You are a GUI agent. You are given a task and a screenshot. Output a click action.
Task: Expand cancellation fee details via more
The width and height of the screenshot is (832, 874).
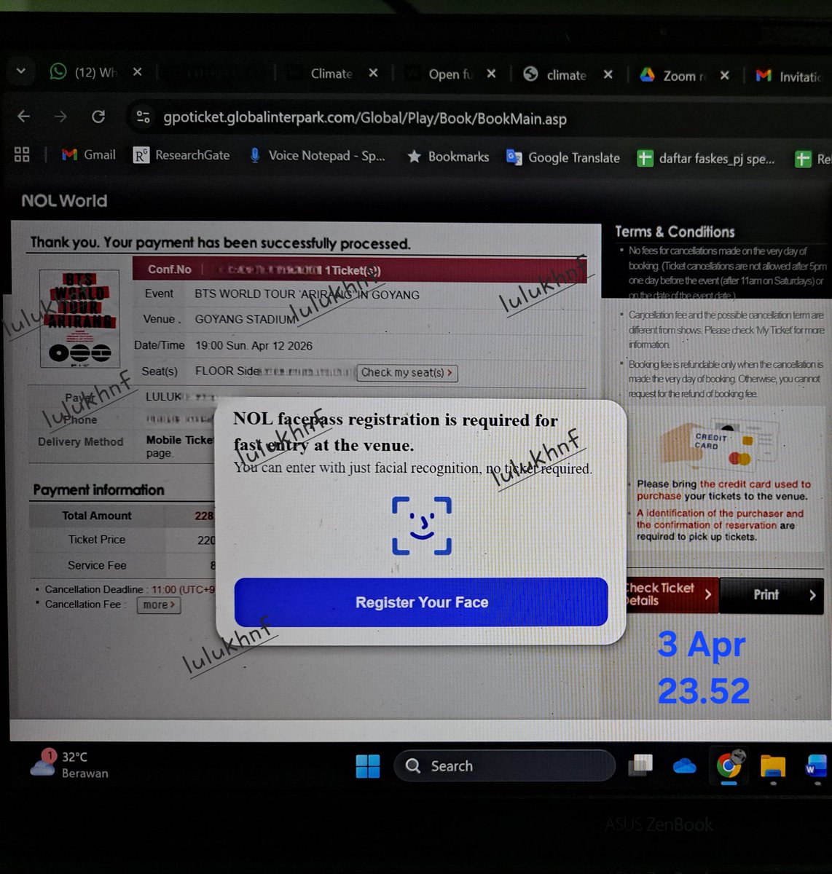click(159, 605)
